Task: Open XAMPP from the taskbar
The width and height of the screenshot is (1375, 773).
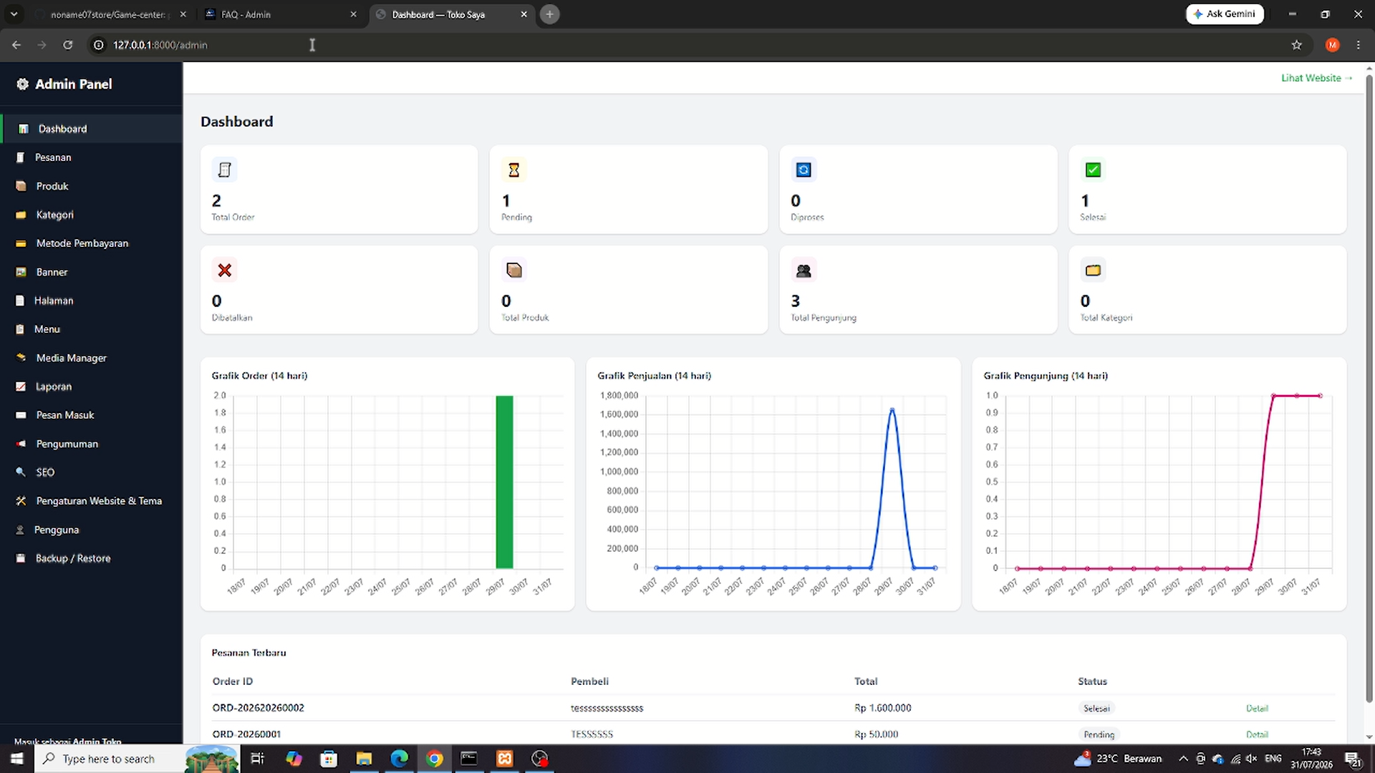Action: point(504,759)
